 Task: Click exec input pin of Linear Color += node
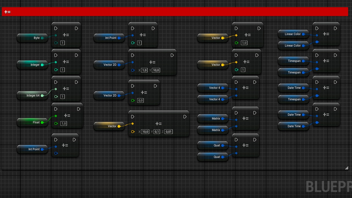coord(317,28)
